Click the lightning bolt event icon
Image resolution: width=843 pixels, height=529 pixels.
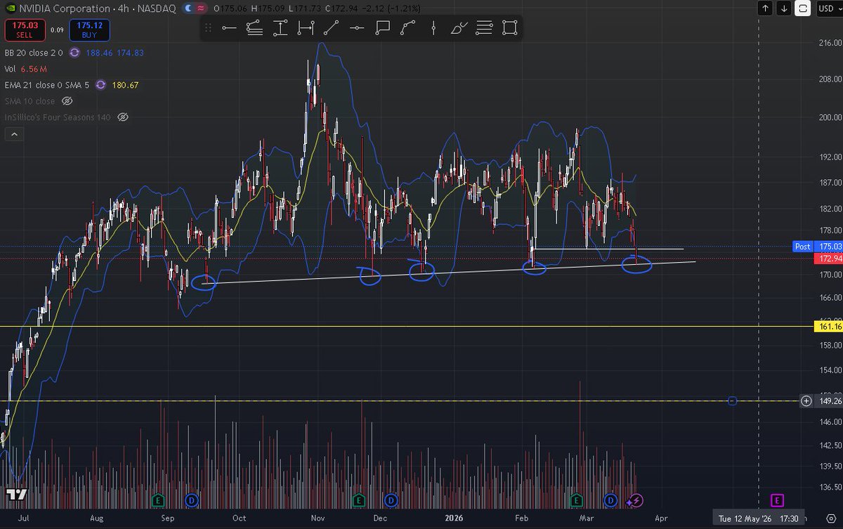pos(635,500)
